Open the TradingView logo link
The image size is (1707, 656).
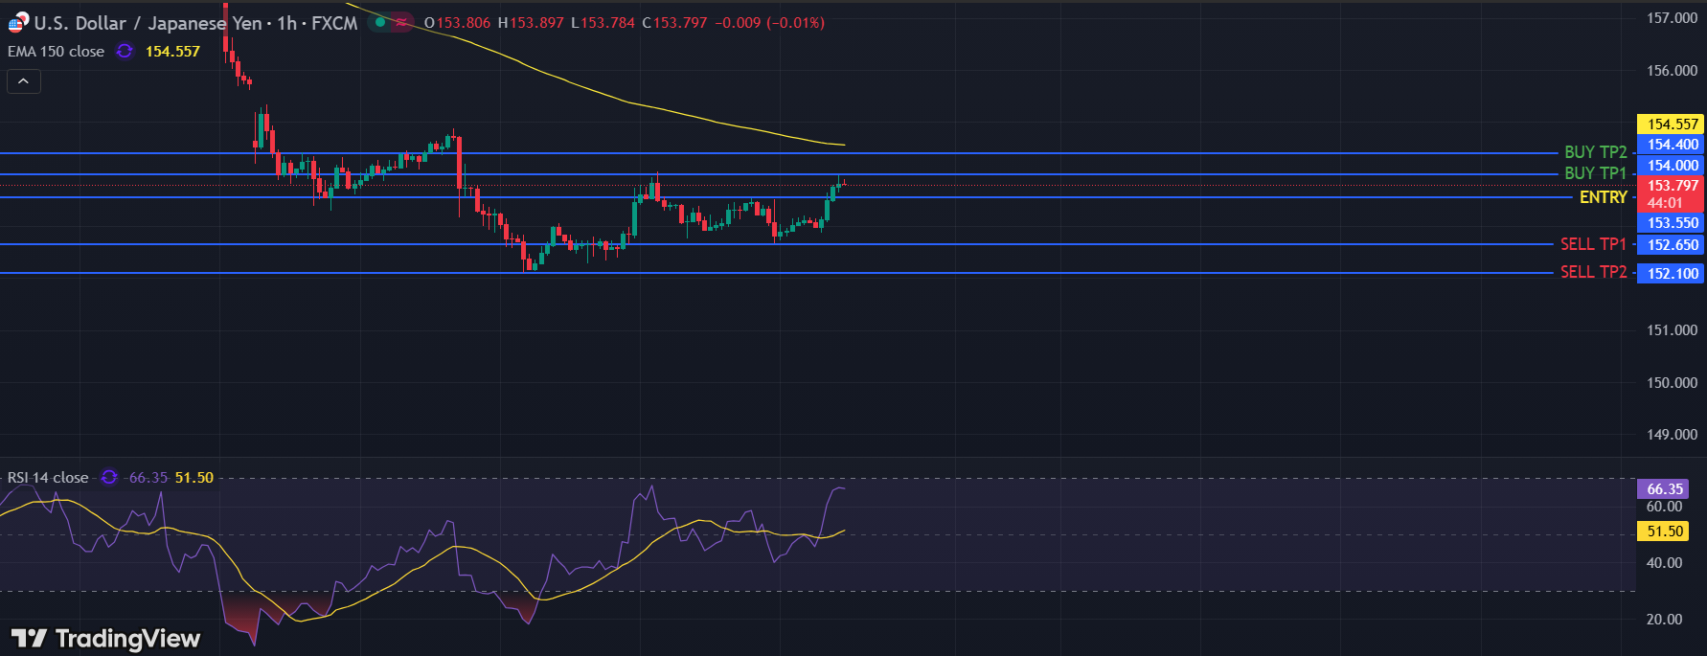[106, 638]
